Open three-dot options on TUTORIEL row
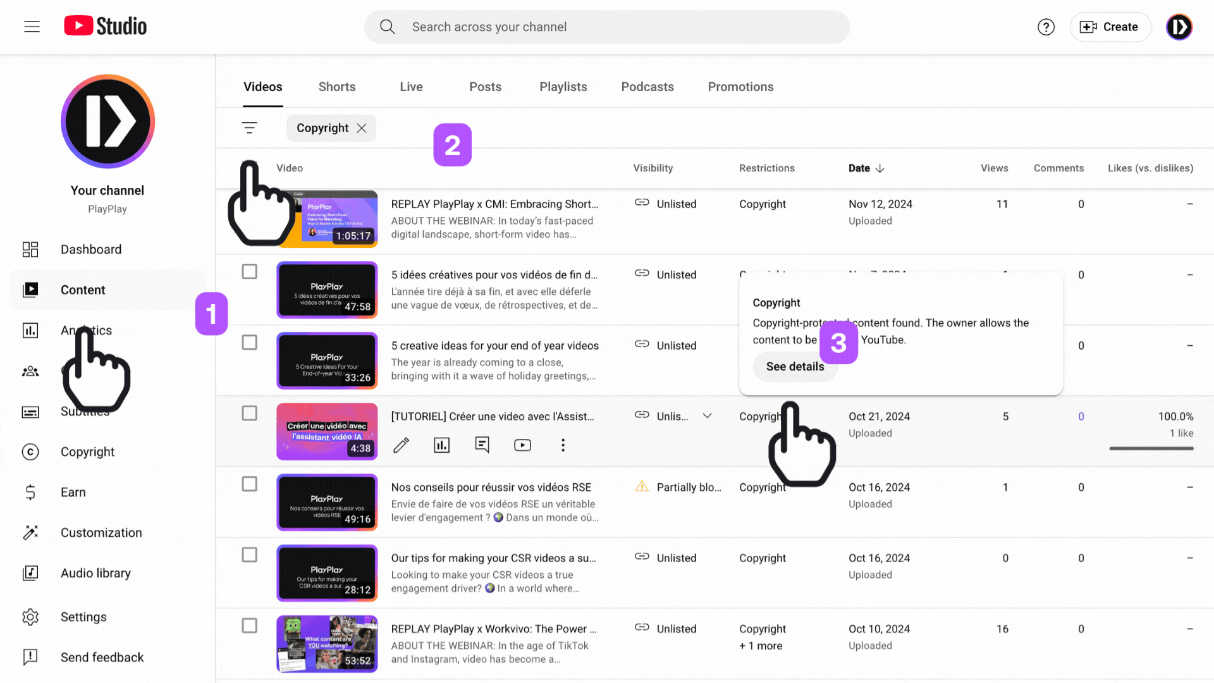1214x683 pixels. point(563,445)
